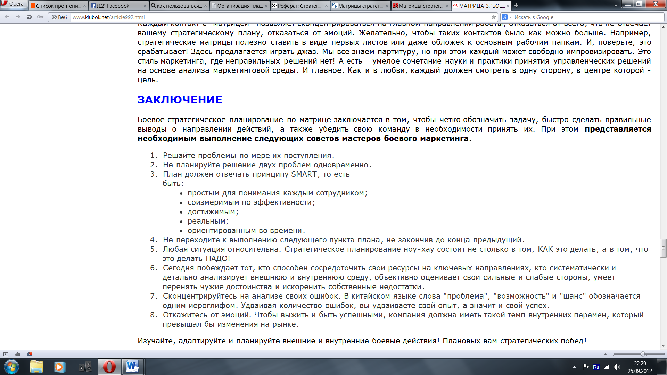Click bullet 'ориентированным во времени.'
This screenshot has width=667, height=375.
(x=246, y=231)
